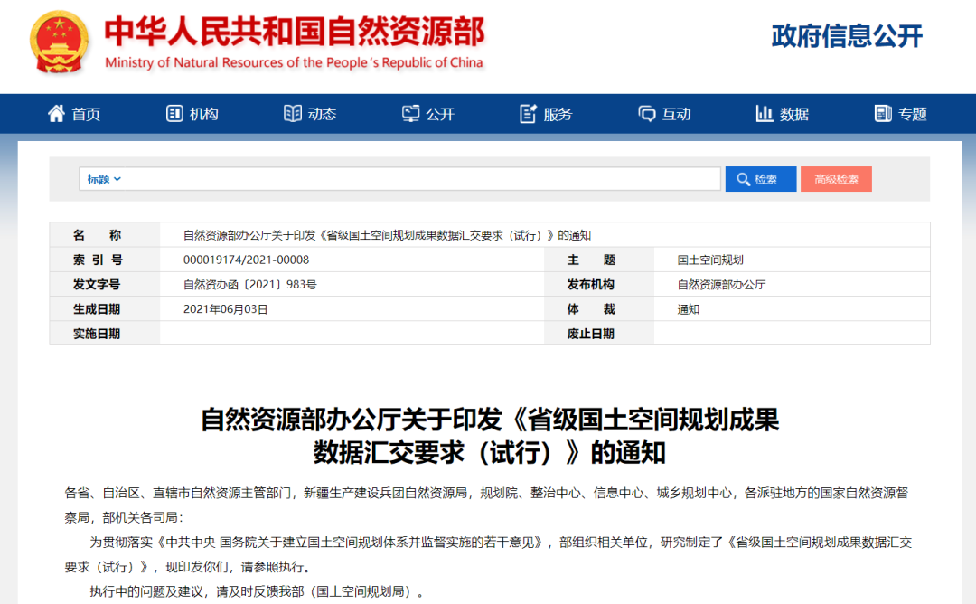Select document number 自然资办函〔2021〕983号

[x=249, y=285]
